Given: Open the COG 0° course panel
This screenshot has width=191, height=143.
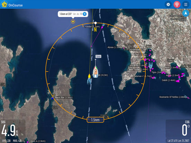Looking at the screenshot, I should [178, 129].
